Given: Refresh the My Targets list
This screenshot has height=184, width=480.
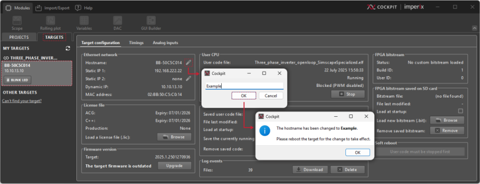Looking at the screenshot, I should [x=68, y=48].
